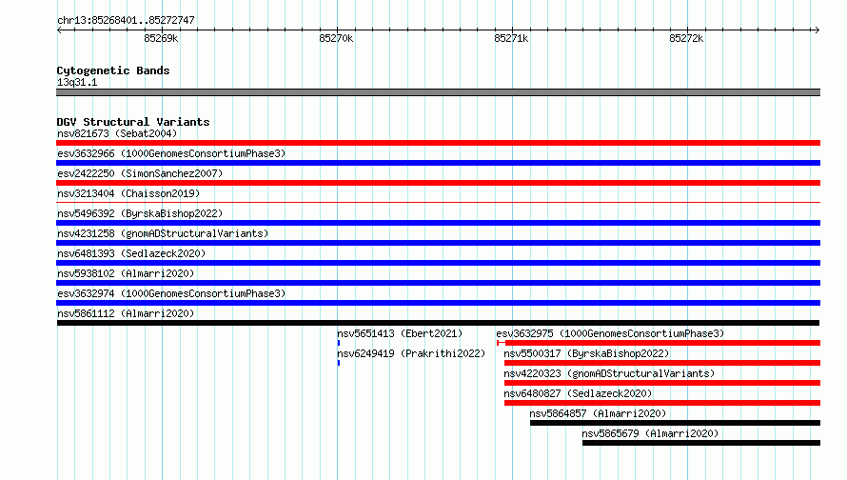Open nsv5651413 (Ebert2021) variant label
The width and height of the screenshot is (847, 480).
click(x=400, y=333)
